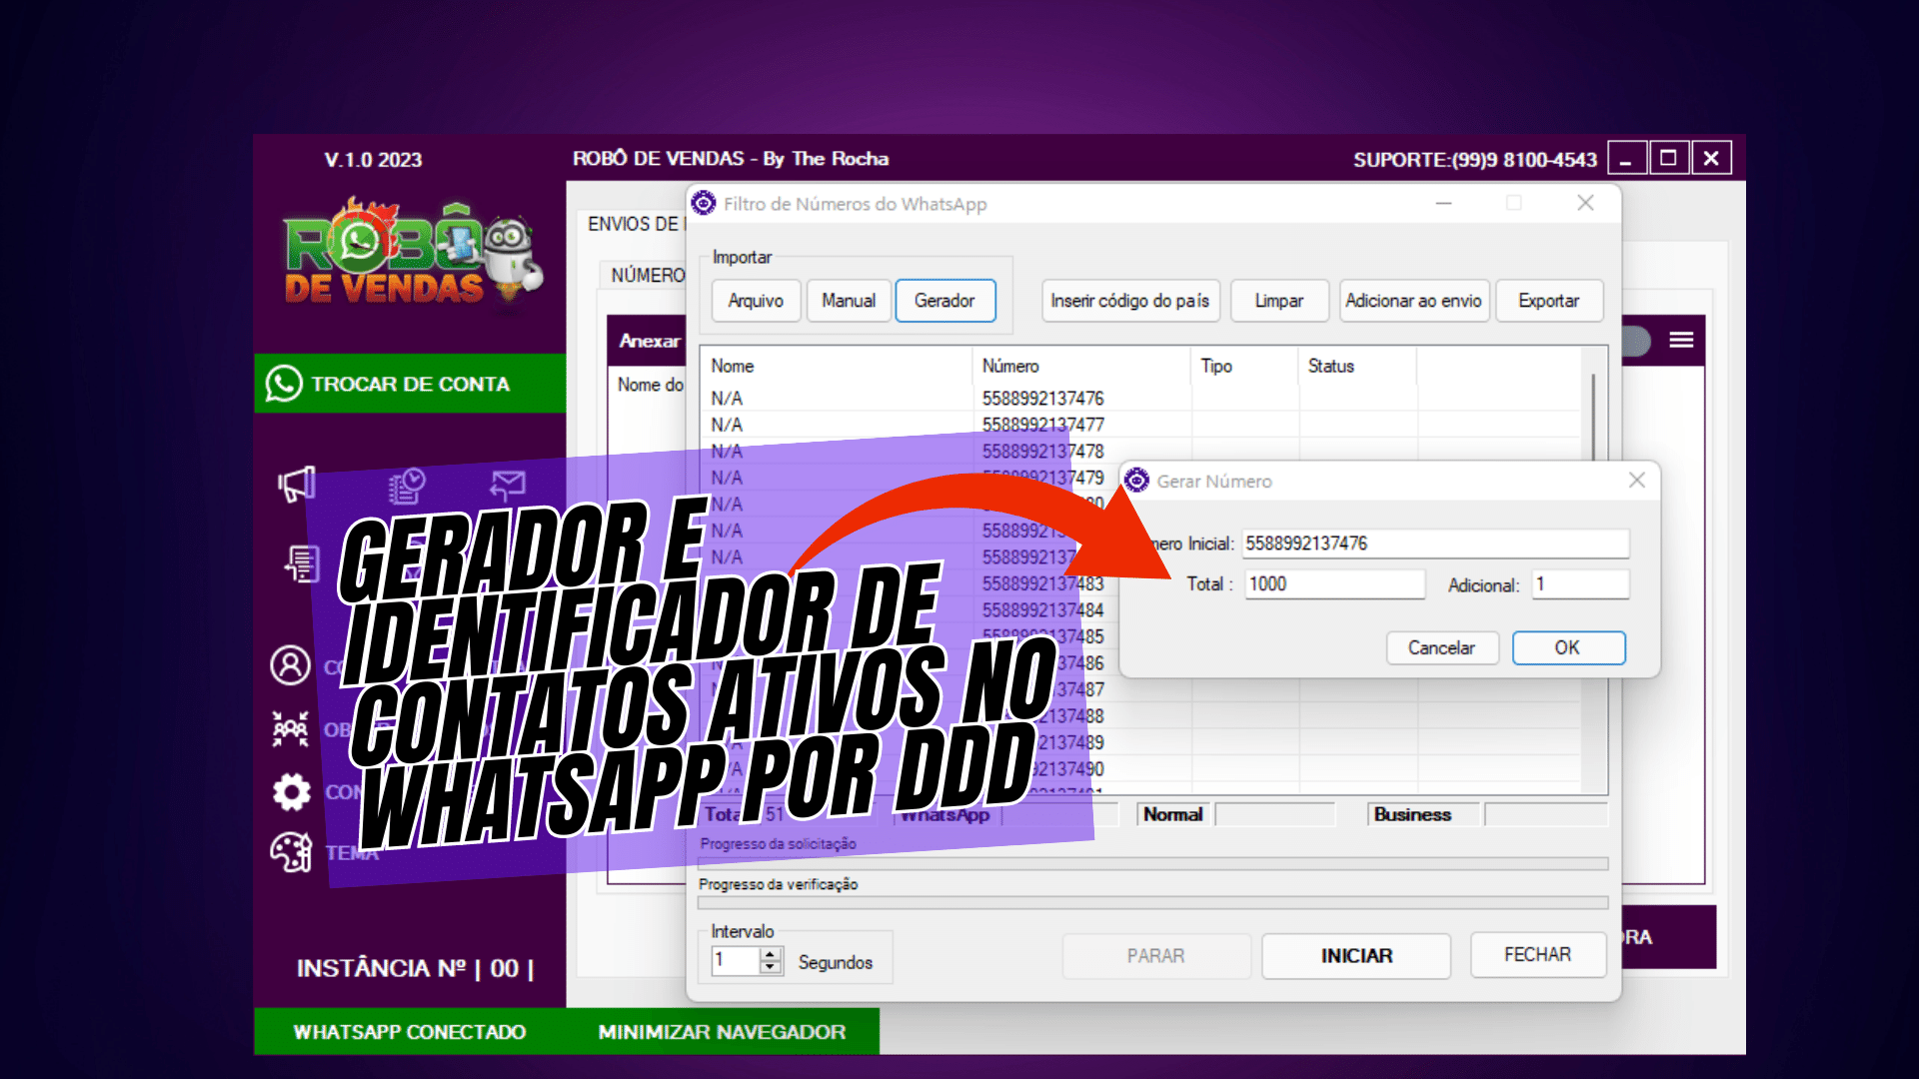Increase Intervalo with up arrow

tap(770, 954)
